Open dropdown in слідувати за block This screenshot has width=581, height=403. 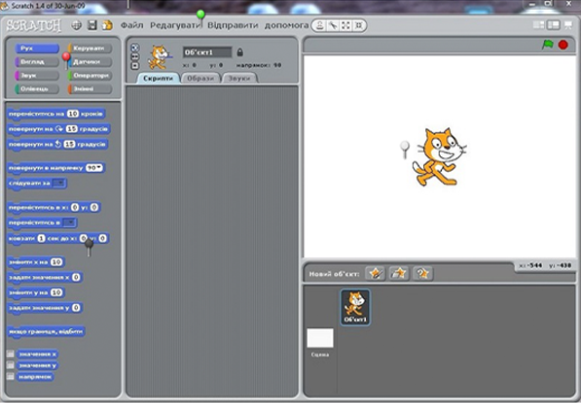59,183
